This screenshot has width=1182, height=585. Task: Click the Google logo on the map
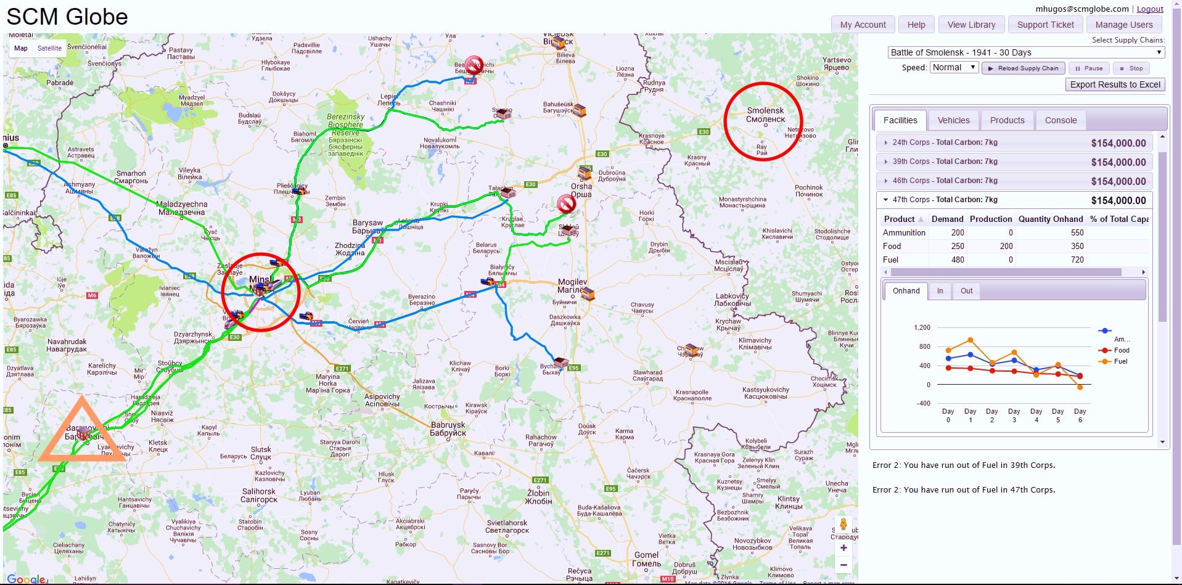tap(26, 579)
